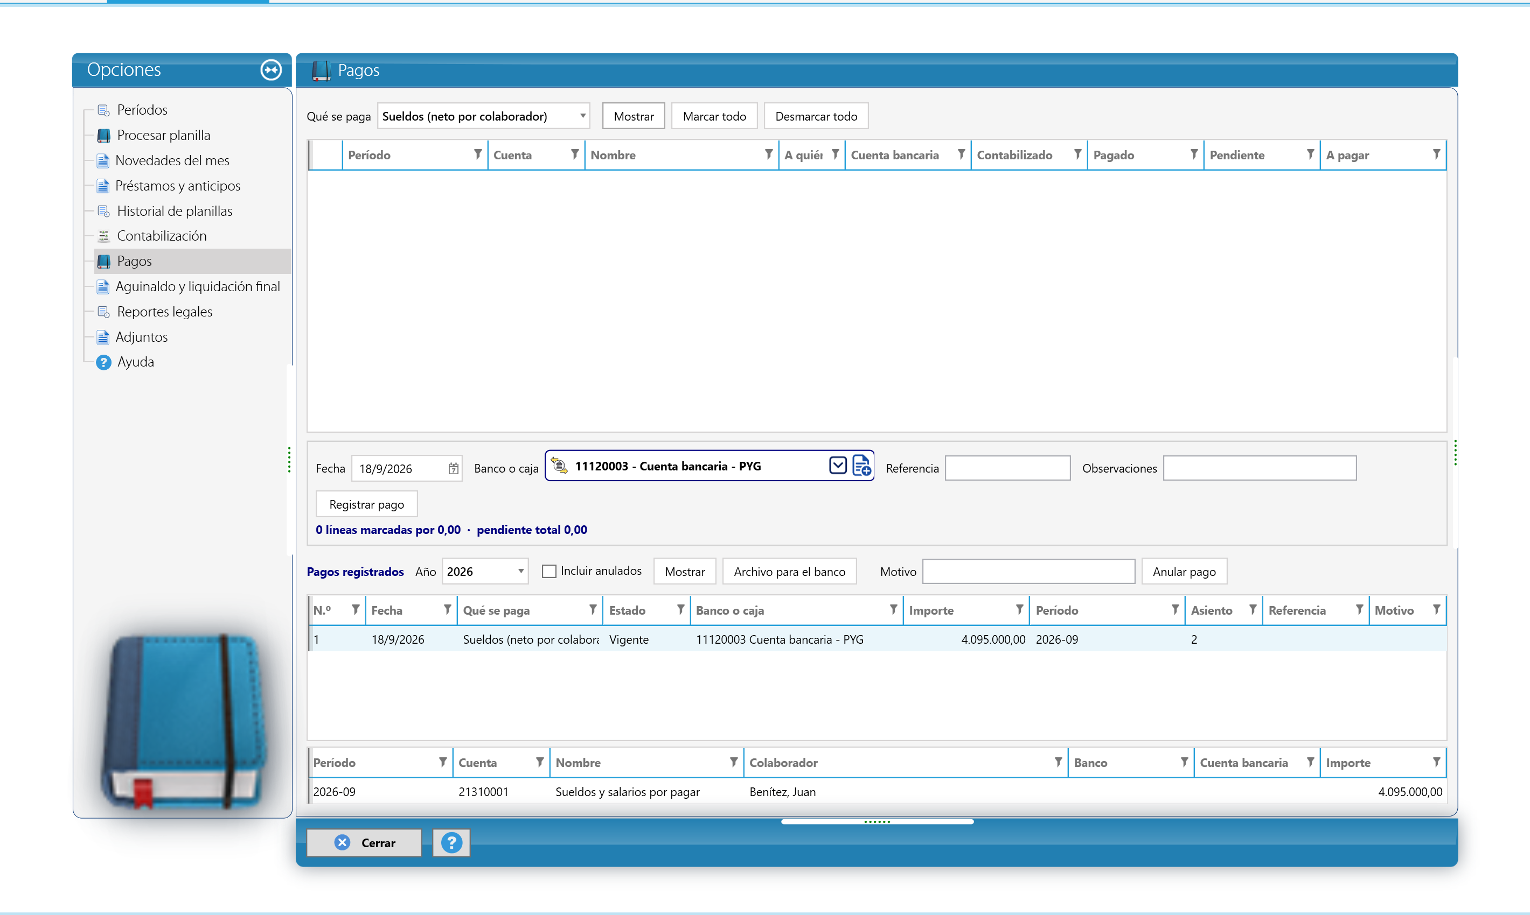Screen dimensions: 1530x915
Task: Click filter icon on A pagar column
Action: point(1437,154)
